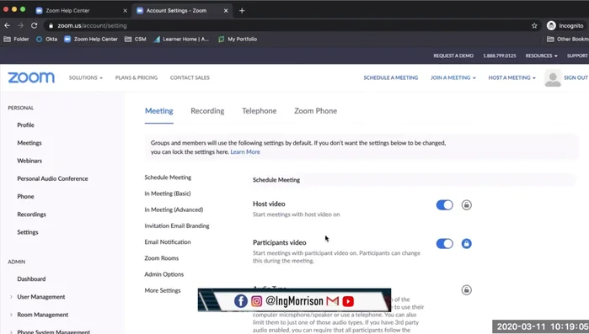Screen dimensions: 589x334
Task: Toggle the Participants video switch
Action: pos(445,244)
